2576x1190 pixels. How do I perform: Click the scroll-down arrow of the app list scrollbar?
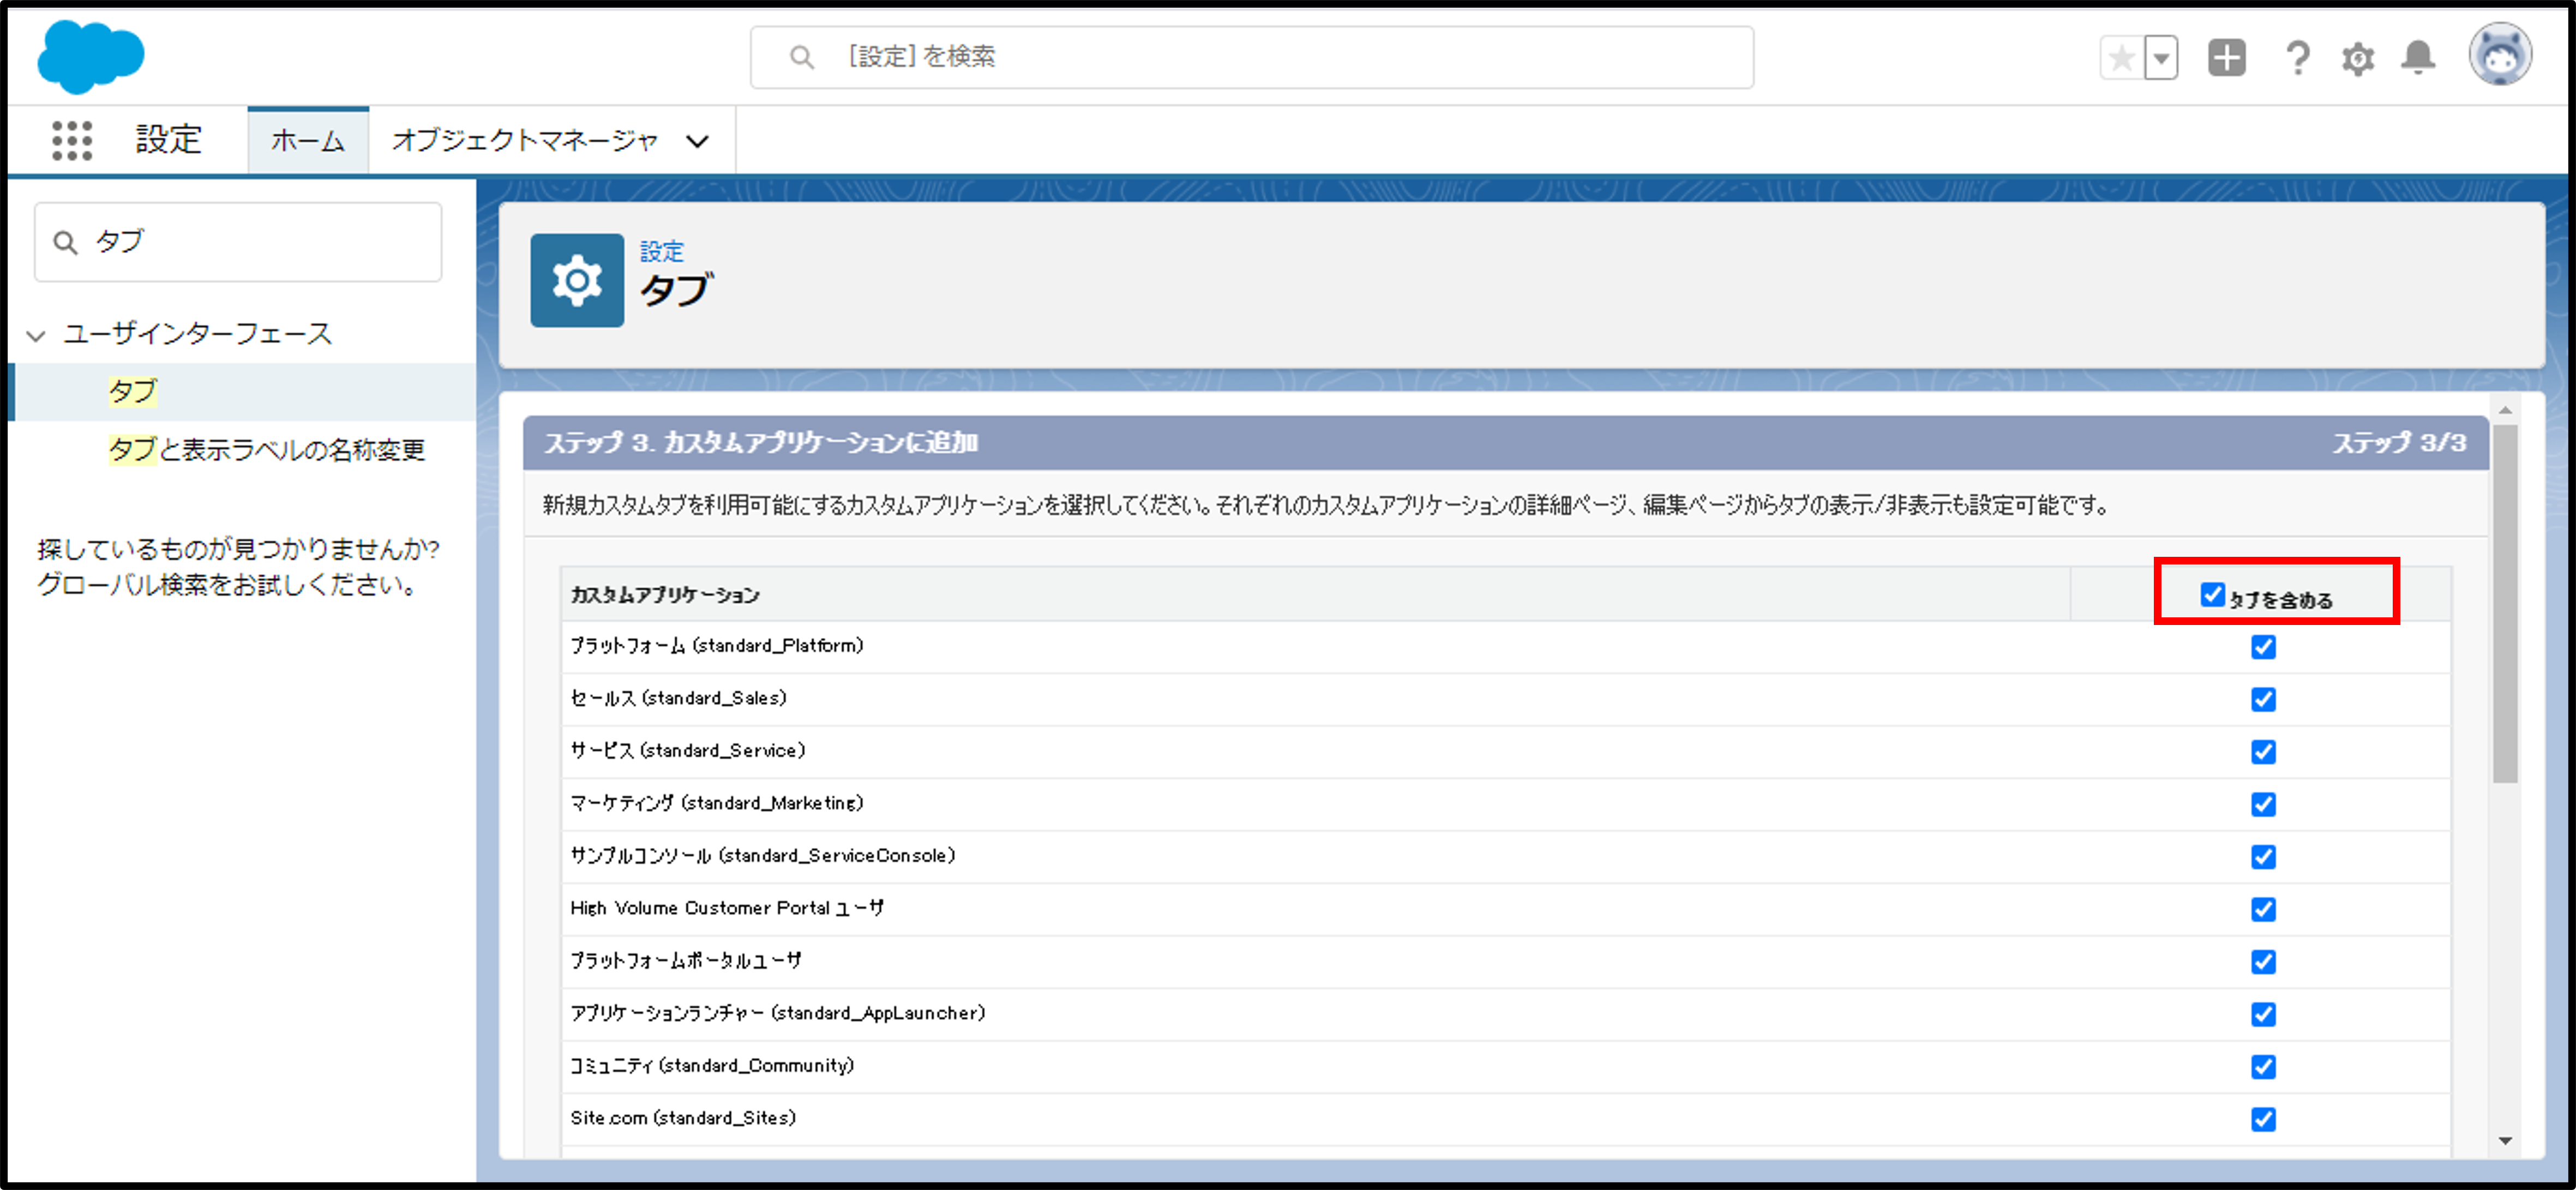tap(2504, 1140)
